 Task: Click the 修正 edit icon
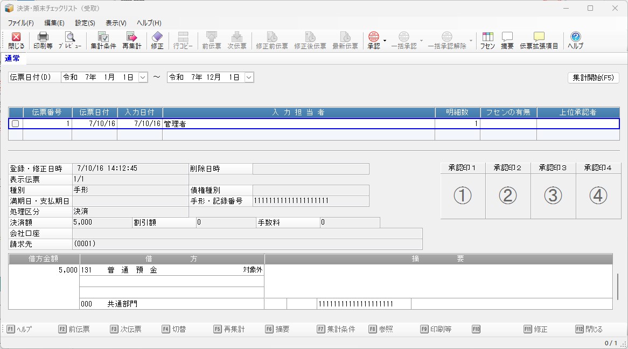[x=157, y=40]
